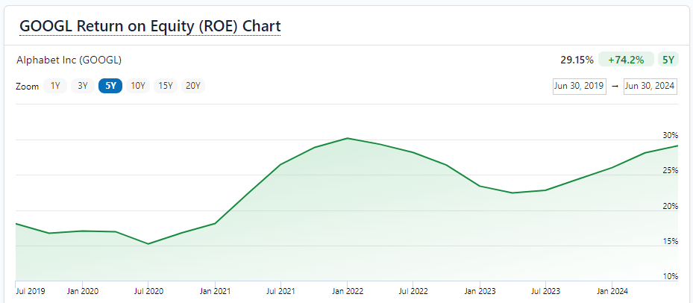Click the Zoom label
693x303 pixels.
click(x=28, y=87)
